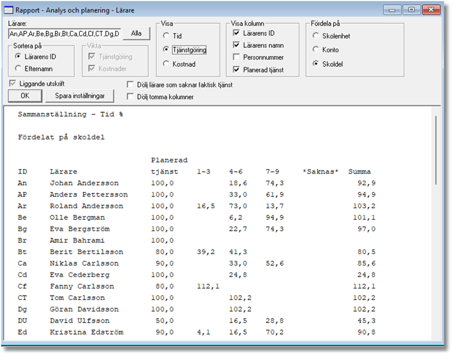Toggle the Lärarens namn column checkbox
The image size is (452, 355).
[x=237, y=45]
